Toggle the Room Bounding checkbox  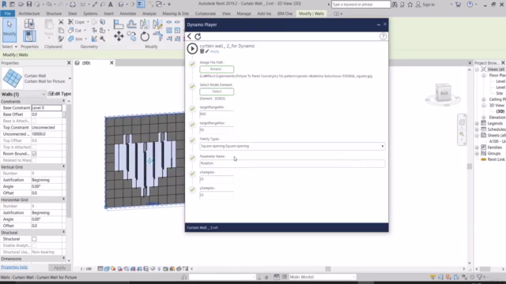[34, 154]
